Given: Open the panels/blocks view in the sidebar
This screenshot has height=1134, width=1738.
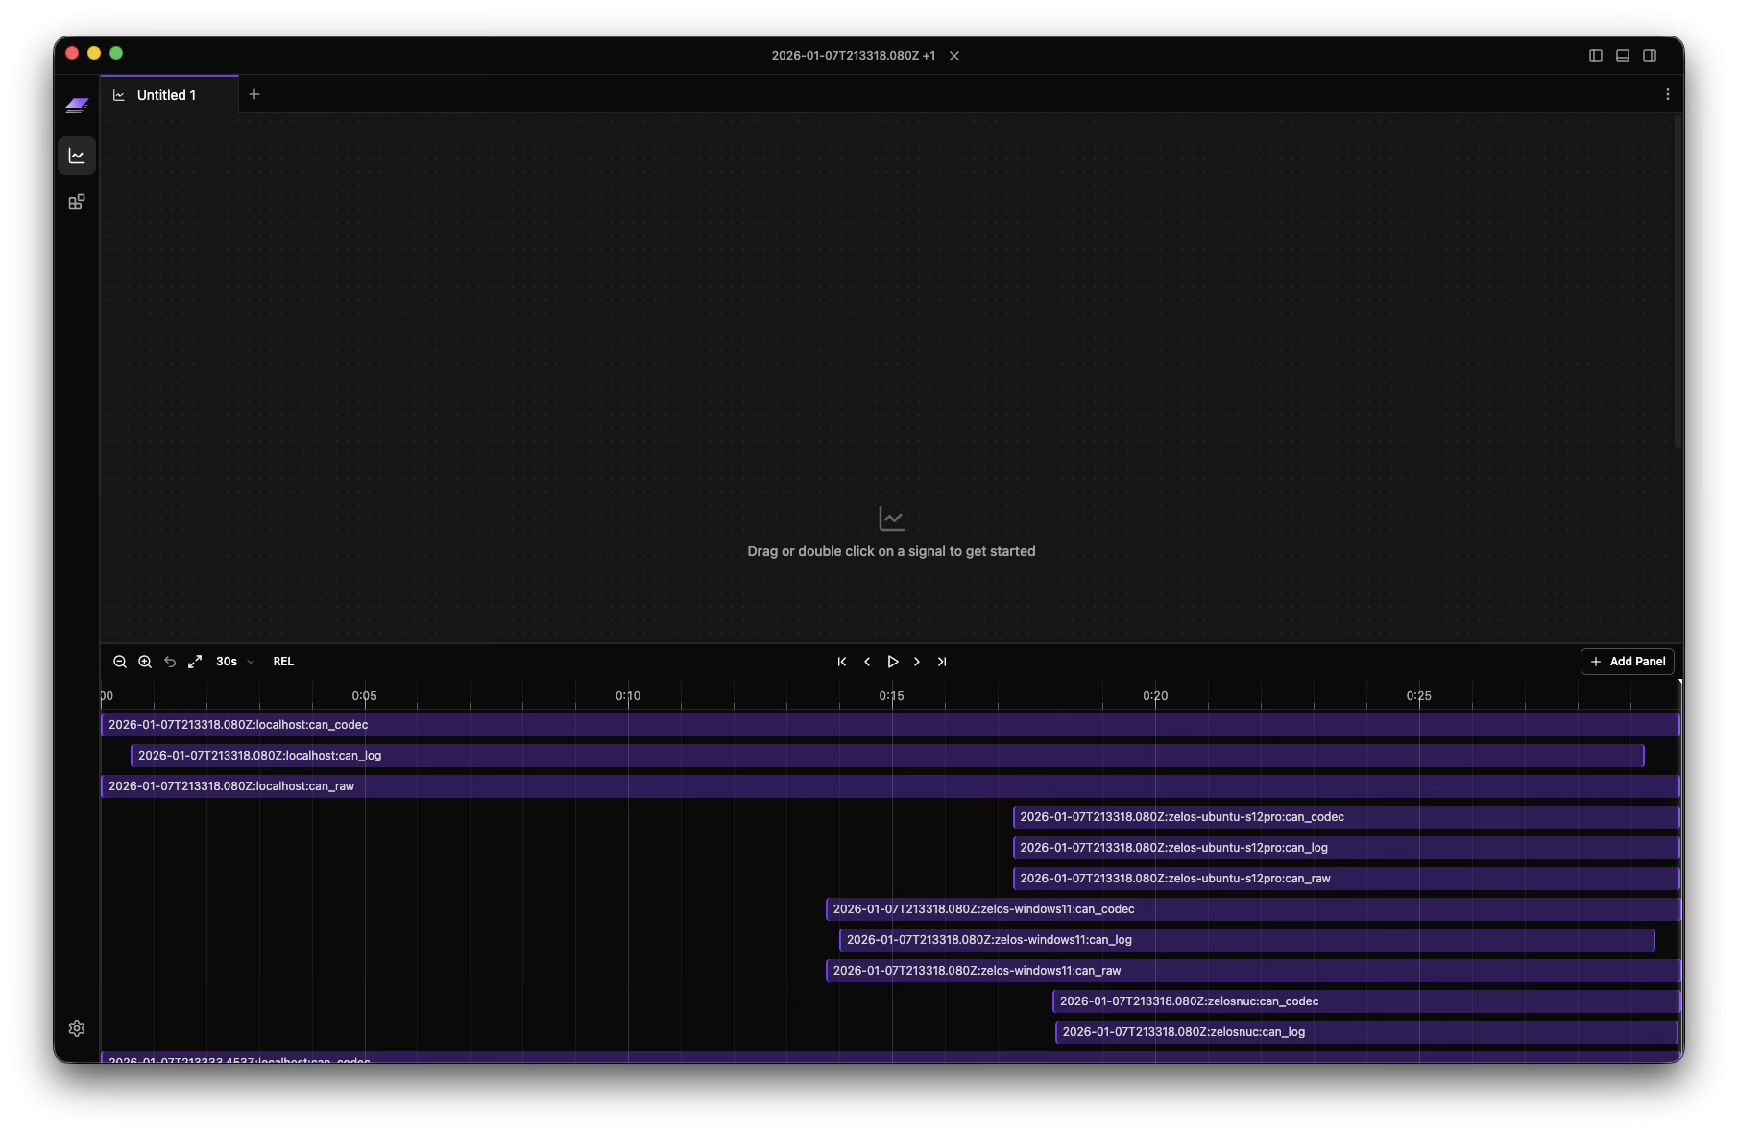Looking at the screenshot, I should click(x=77, y=203).
